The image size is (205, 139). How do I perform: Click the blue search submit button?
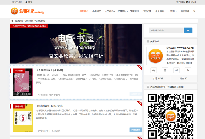[x=188, y=30]
